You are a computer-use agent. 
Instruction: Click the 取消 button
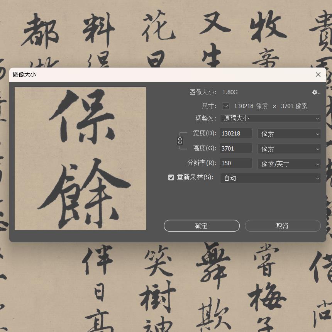283,226
